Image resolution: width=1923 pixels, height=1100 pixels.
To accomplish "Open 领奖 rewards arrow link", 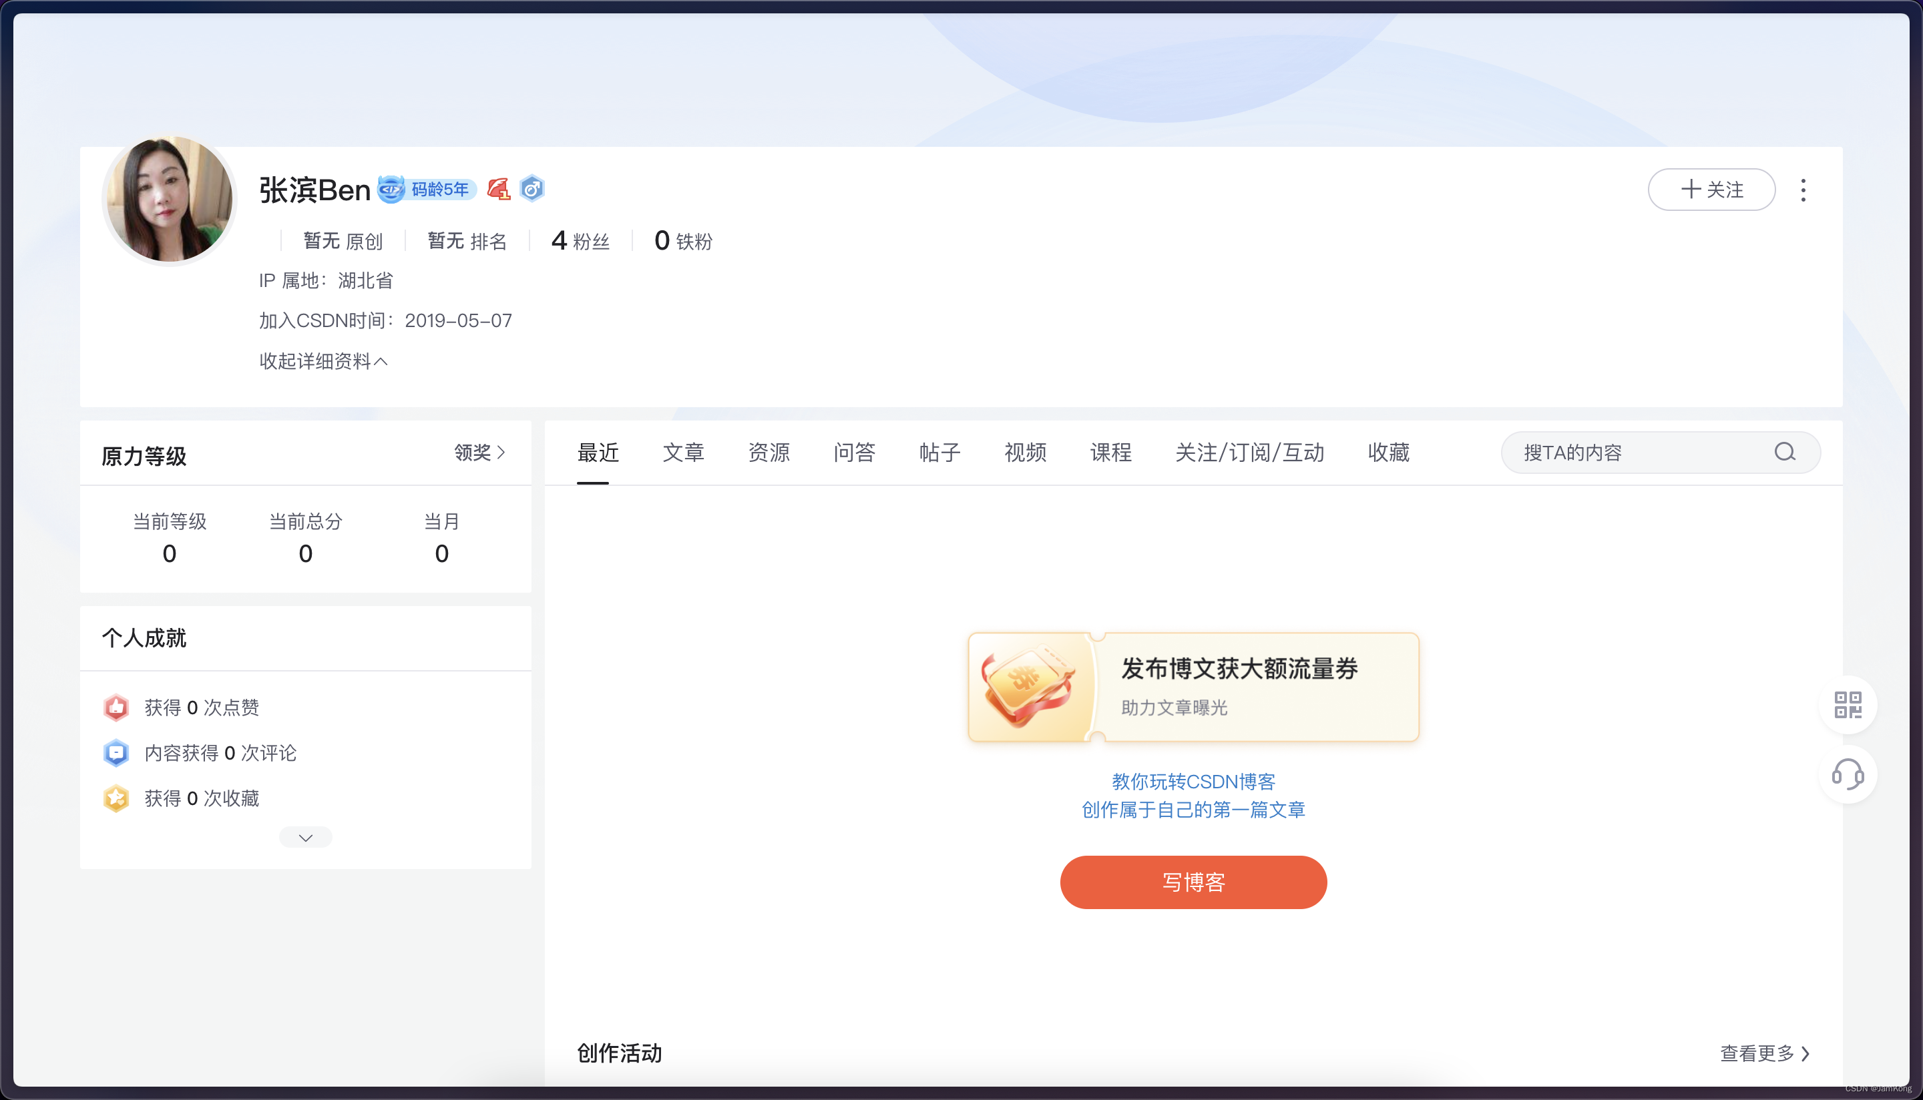I will tap(480, 452).
